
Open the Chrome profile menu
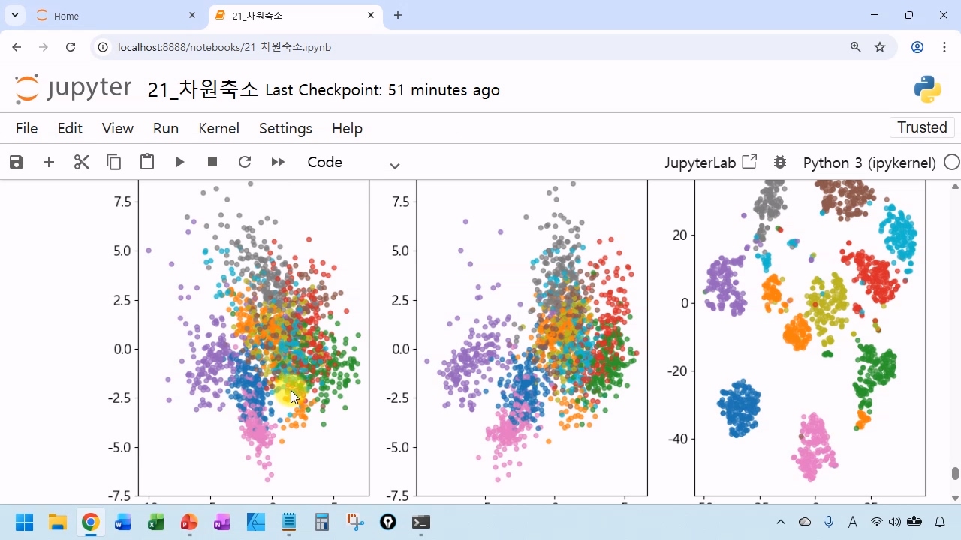click(917, 47)
